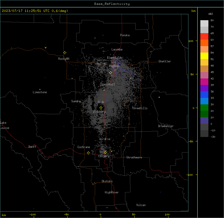Click the yellow marker south of Cochrane
Viewport: 224px width, 218px height.
pos(88,153)
